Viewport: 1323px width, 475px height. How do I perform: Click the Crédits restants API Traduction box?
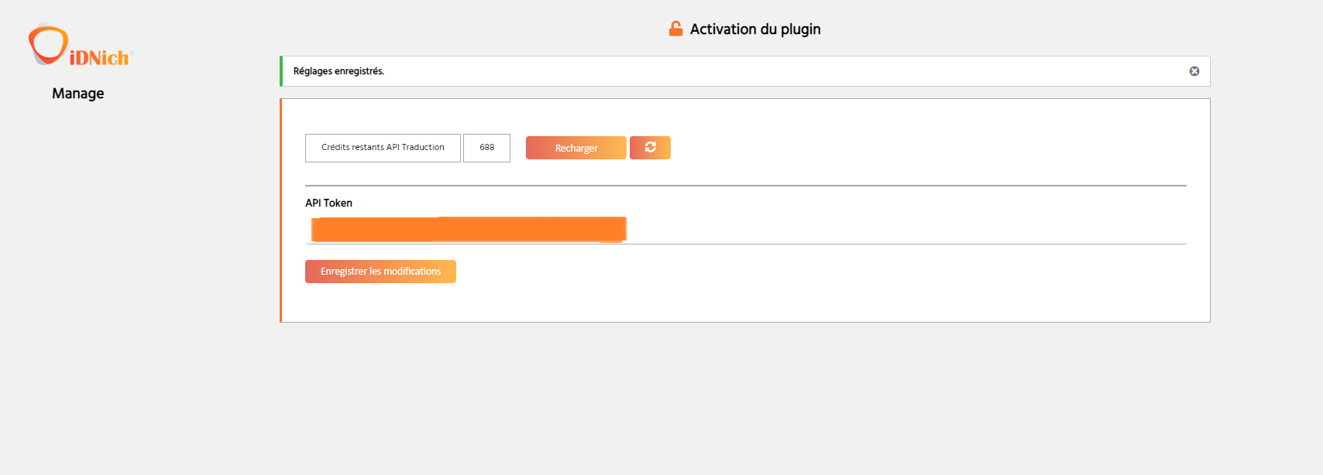(x=383, y=148)
